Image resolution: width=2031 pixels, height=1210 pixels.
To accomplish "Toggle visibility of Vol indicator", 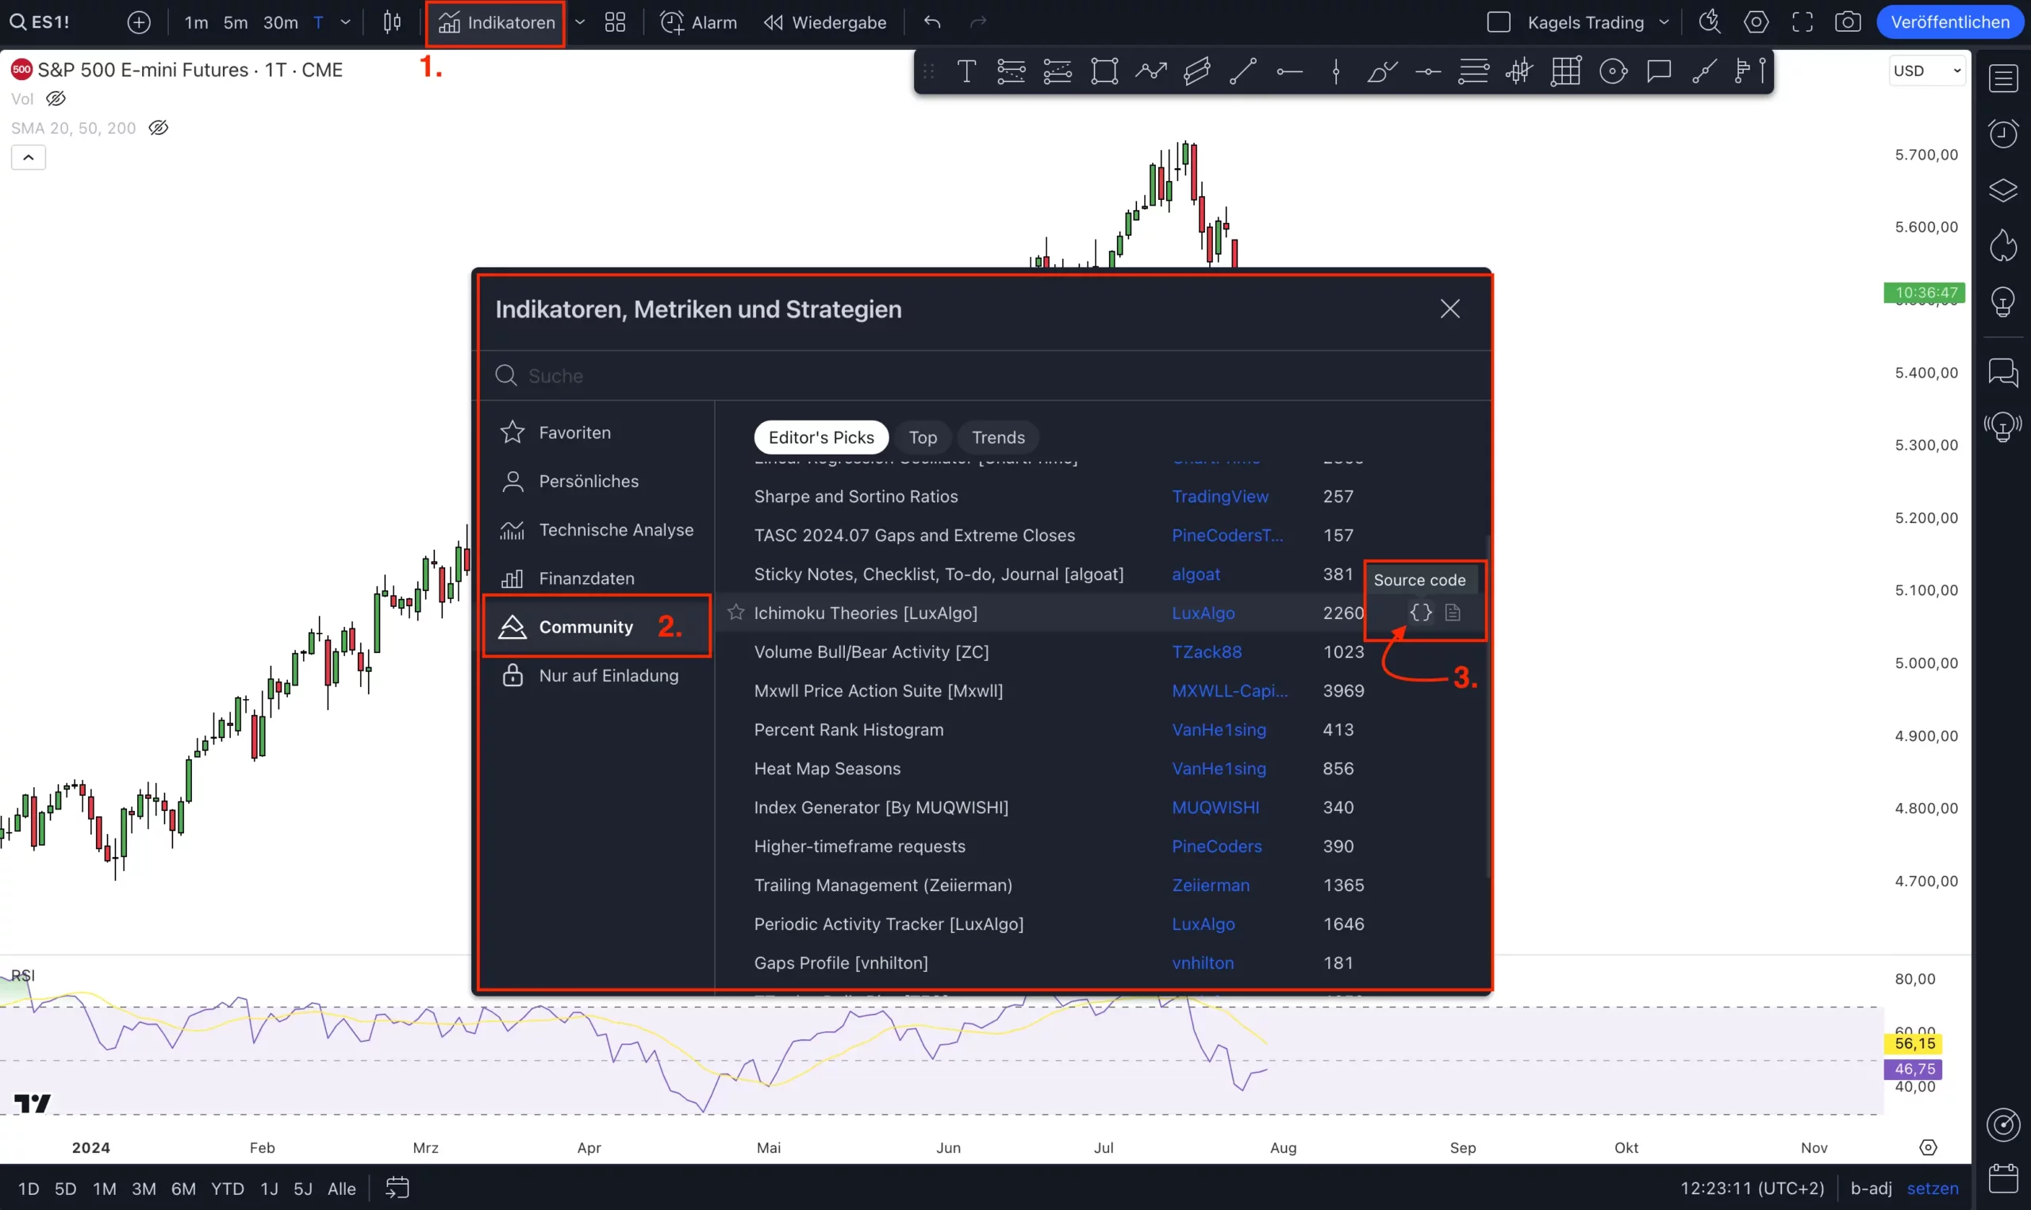I will click(56, 98).
